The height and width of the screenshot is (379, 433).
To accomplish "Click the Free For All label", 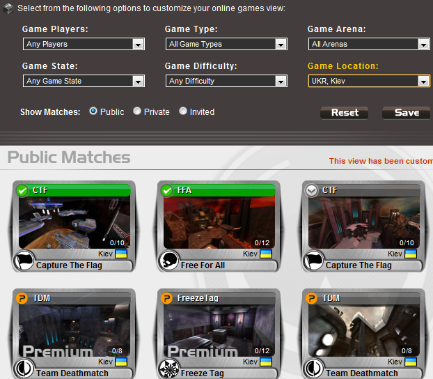I will (203, 265).
